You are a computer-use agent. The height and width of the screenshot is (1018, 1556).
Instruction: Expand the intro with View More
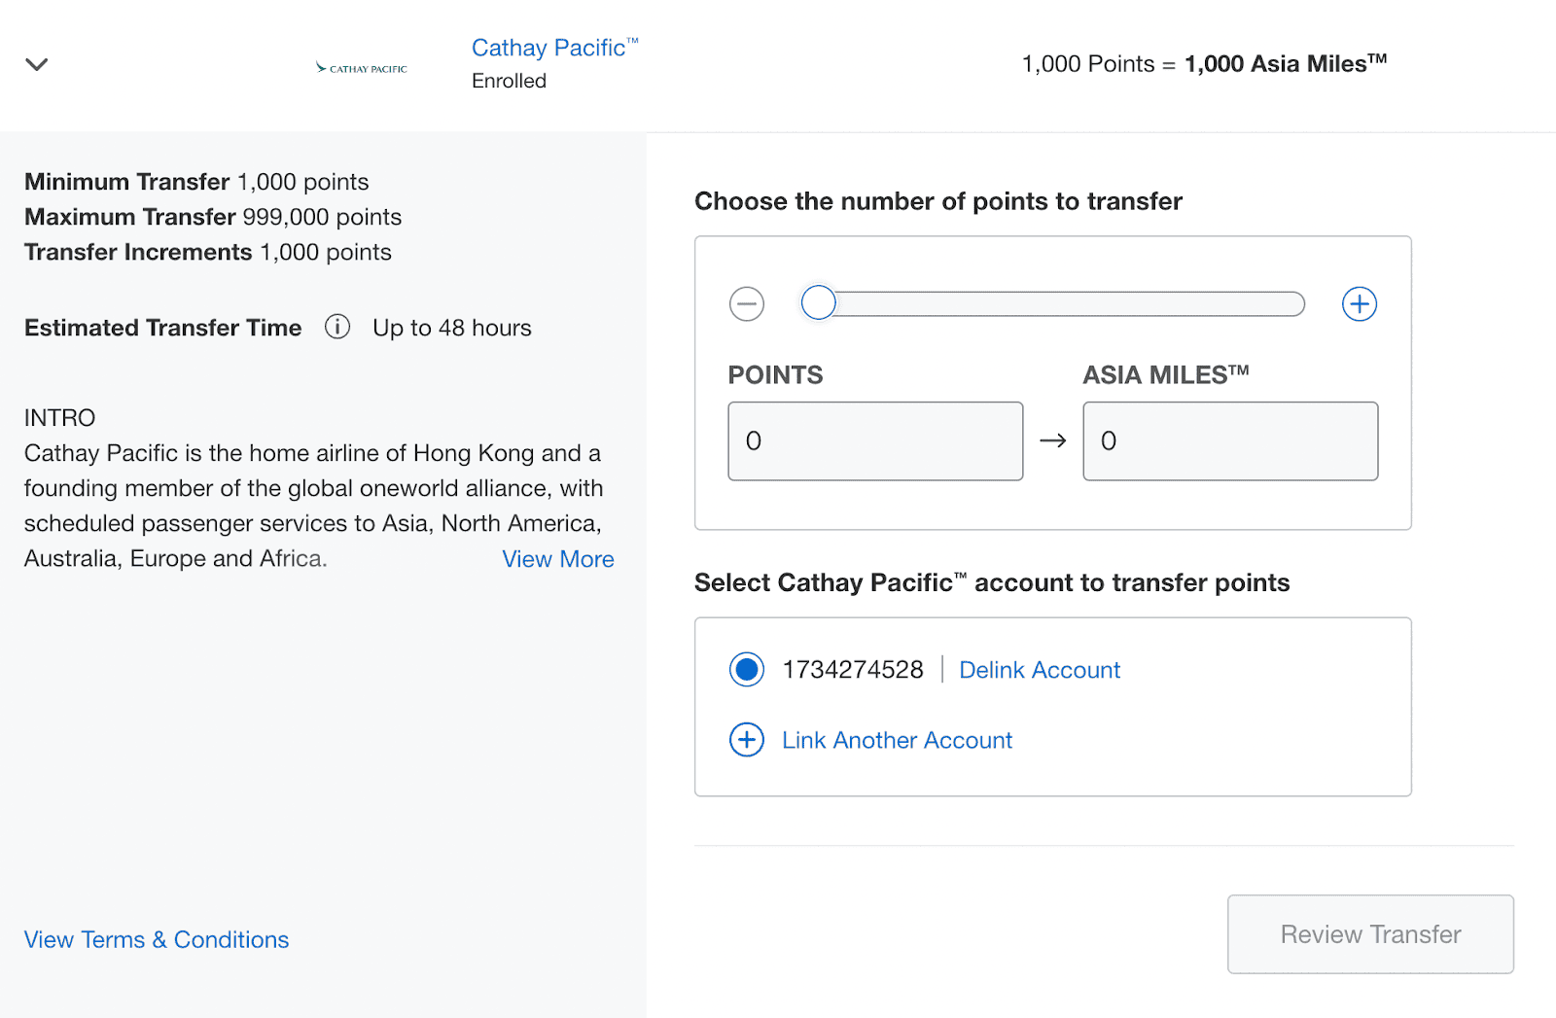(557, 559)
